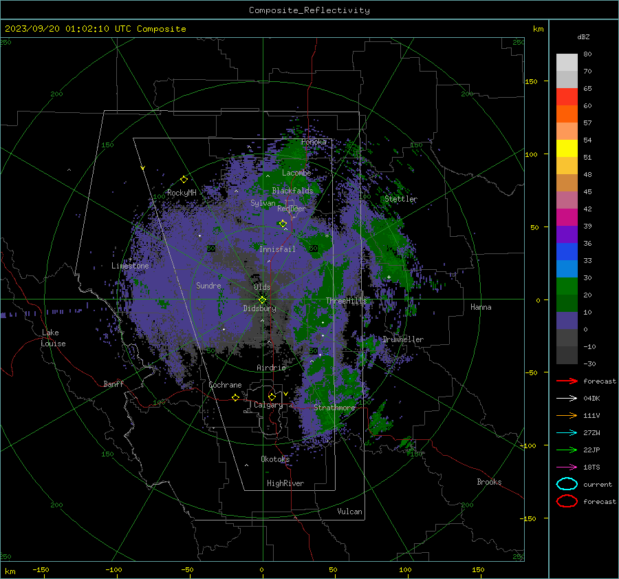Click the Limestone label
The height and width of the screenshot is (579, 619).
pyautogui.click(x=130, y=266)
